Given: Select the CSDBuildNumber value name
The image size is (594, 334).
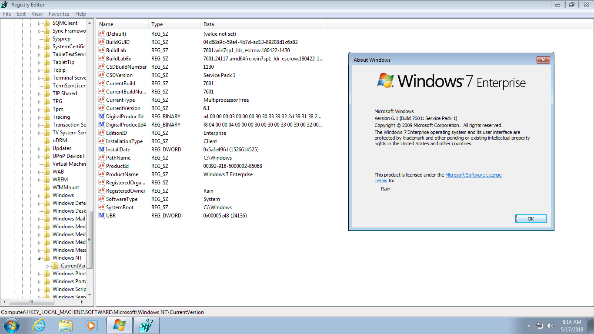Looking at the screenshot, I should point(127,67).
